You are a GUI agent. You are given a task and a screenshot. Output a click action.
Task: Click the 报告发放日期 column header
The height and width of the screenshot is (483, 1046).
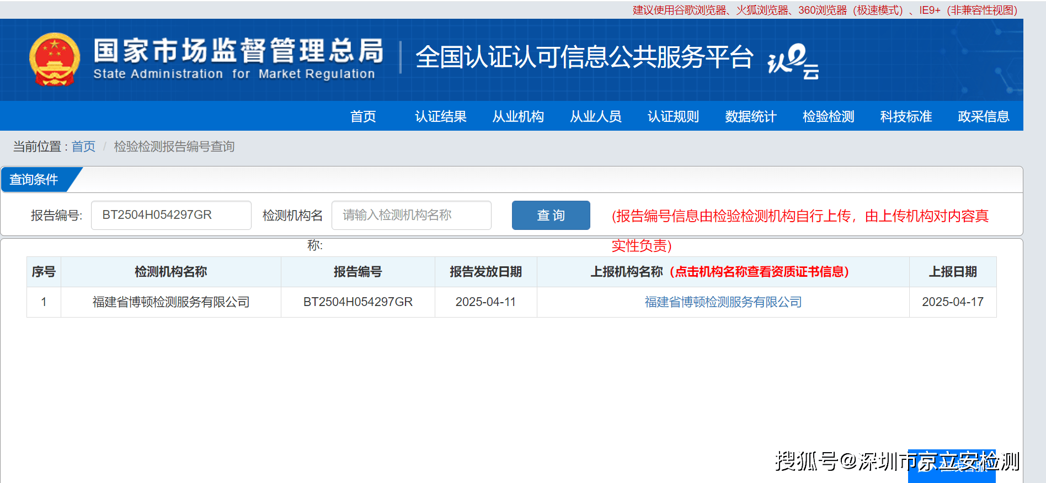tap(486, 272)
